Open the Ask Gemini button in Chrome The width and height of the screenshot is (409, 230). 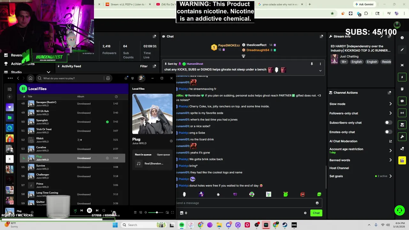pos(364,4)
